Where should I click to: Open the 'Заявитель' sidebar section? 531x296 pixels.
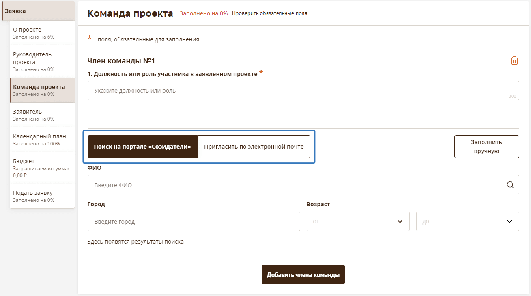(42, 115)
